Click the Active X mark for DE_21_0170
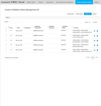 11,40
